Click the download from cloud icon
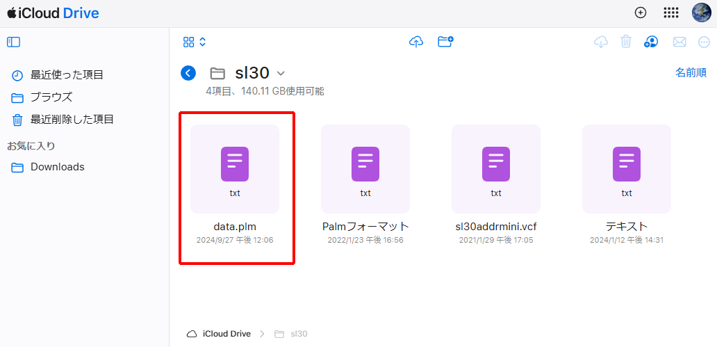 click(x=600, y=42)
